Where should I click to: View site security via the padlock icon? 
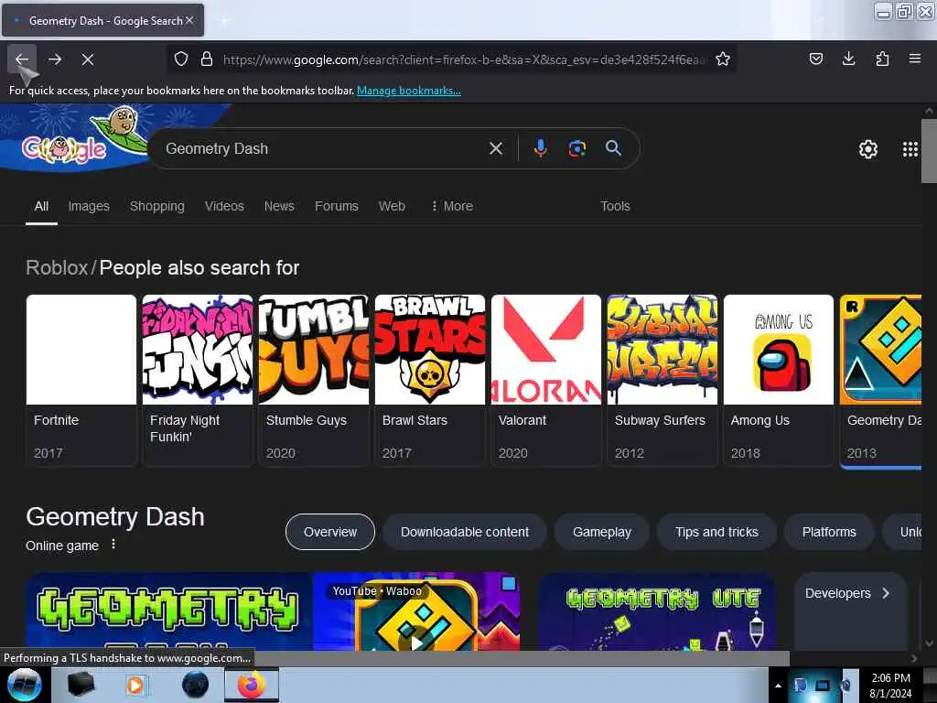(x=207, y=59)
